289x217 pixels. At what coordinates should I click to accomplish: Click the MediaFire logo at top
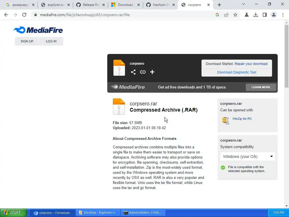pyautogui.click(x=38, y=30)
